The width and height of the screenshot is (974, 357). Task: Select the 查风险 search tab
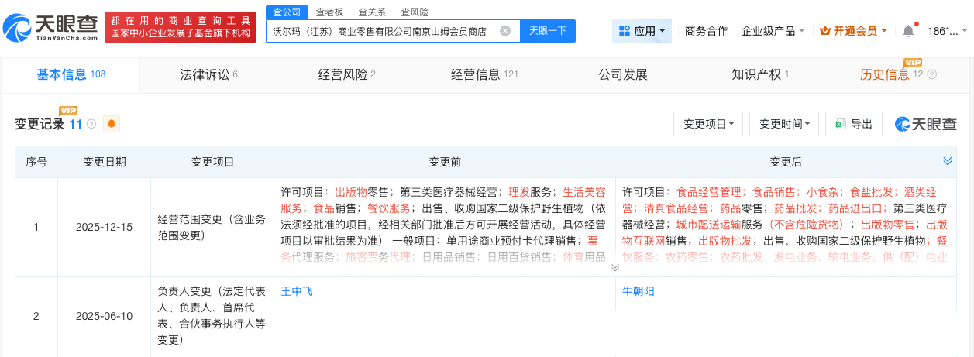[415, 12]
